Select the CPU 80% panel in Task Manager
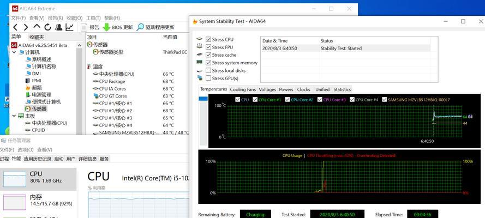 (x=38, y=179)
